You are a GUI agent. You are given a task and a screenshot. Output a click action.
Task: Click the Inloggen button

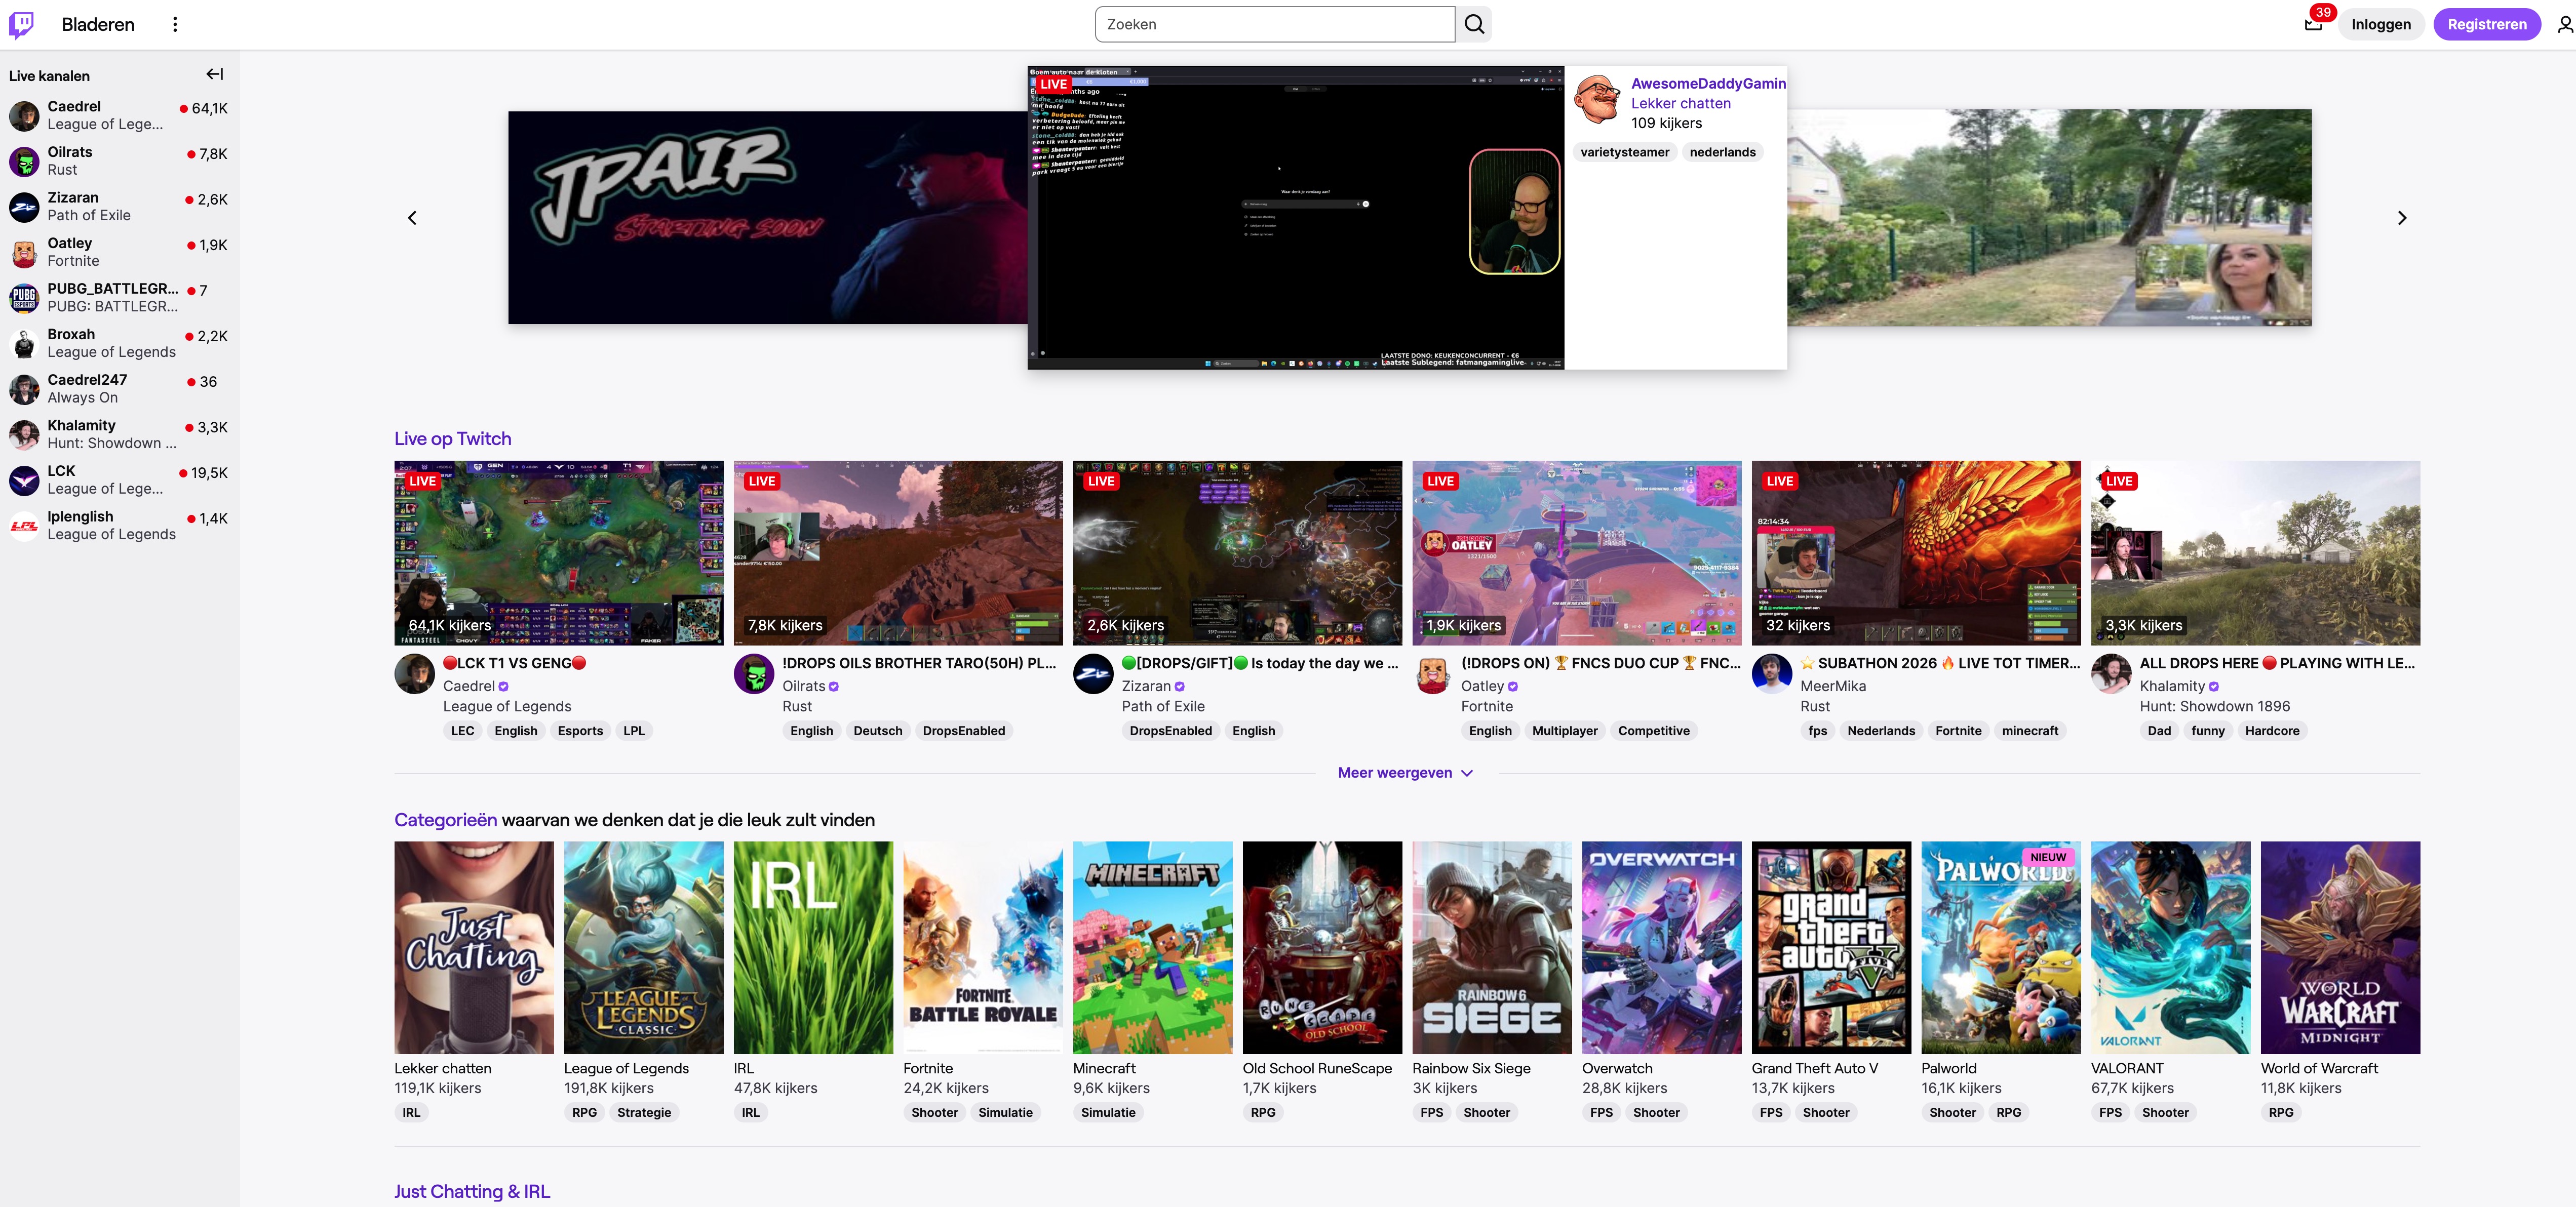pyautogui.click(x=2381, y=24)
